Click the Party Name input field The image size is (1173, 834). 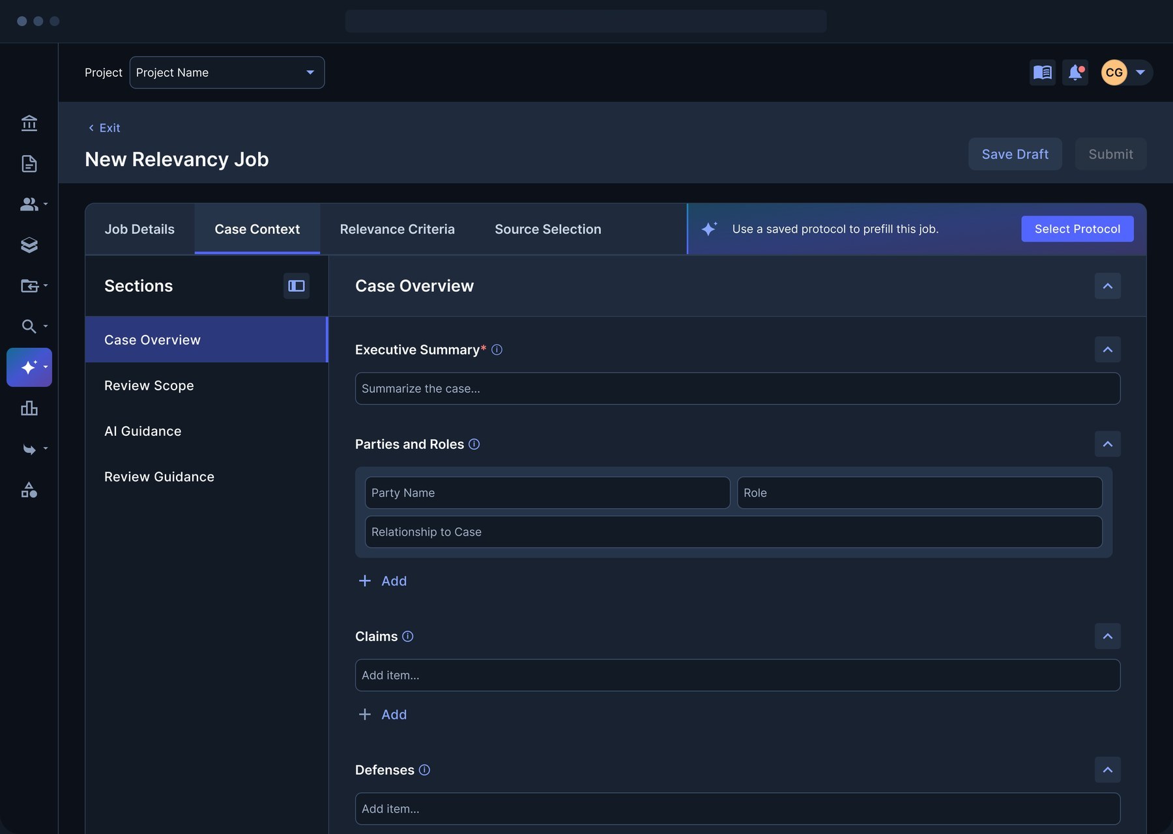coord(547,493)
